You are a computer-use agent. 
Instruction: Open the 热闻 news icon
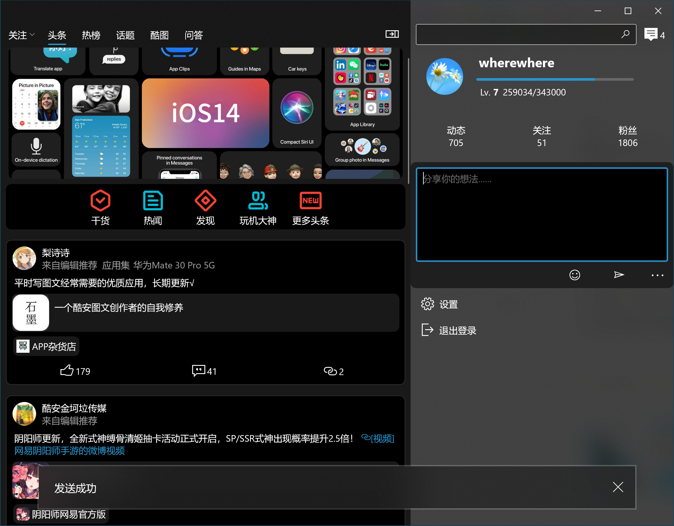coord(153,200)
